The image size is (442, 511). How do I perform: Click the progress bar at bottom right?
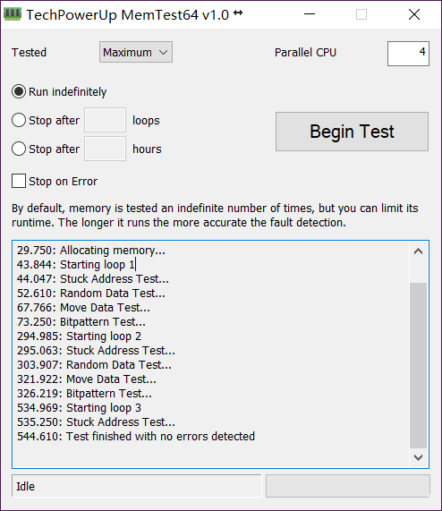pyautogui.click(x=347, y=486)
